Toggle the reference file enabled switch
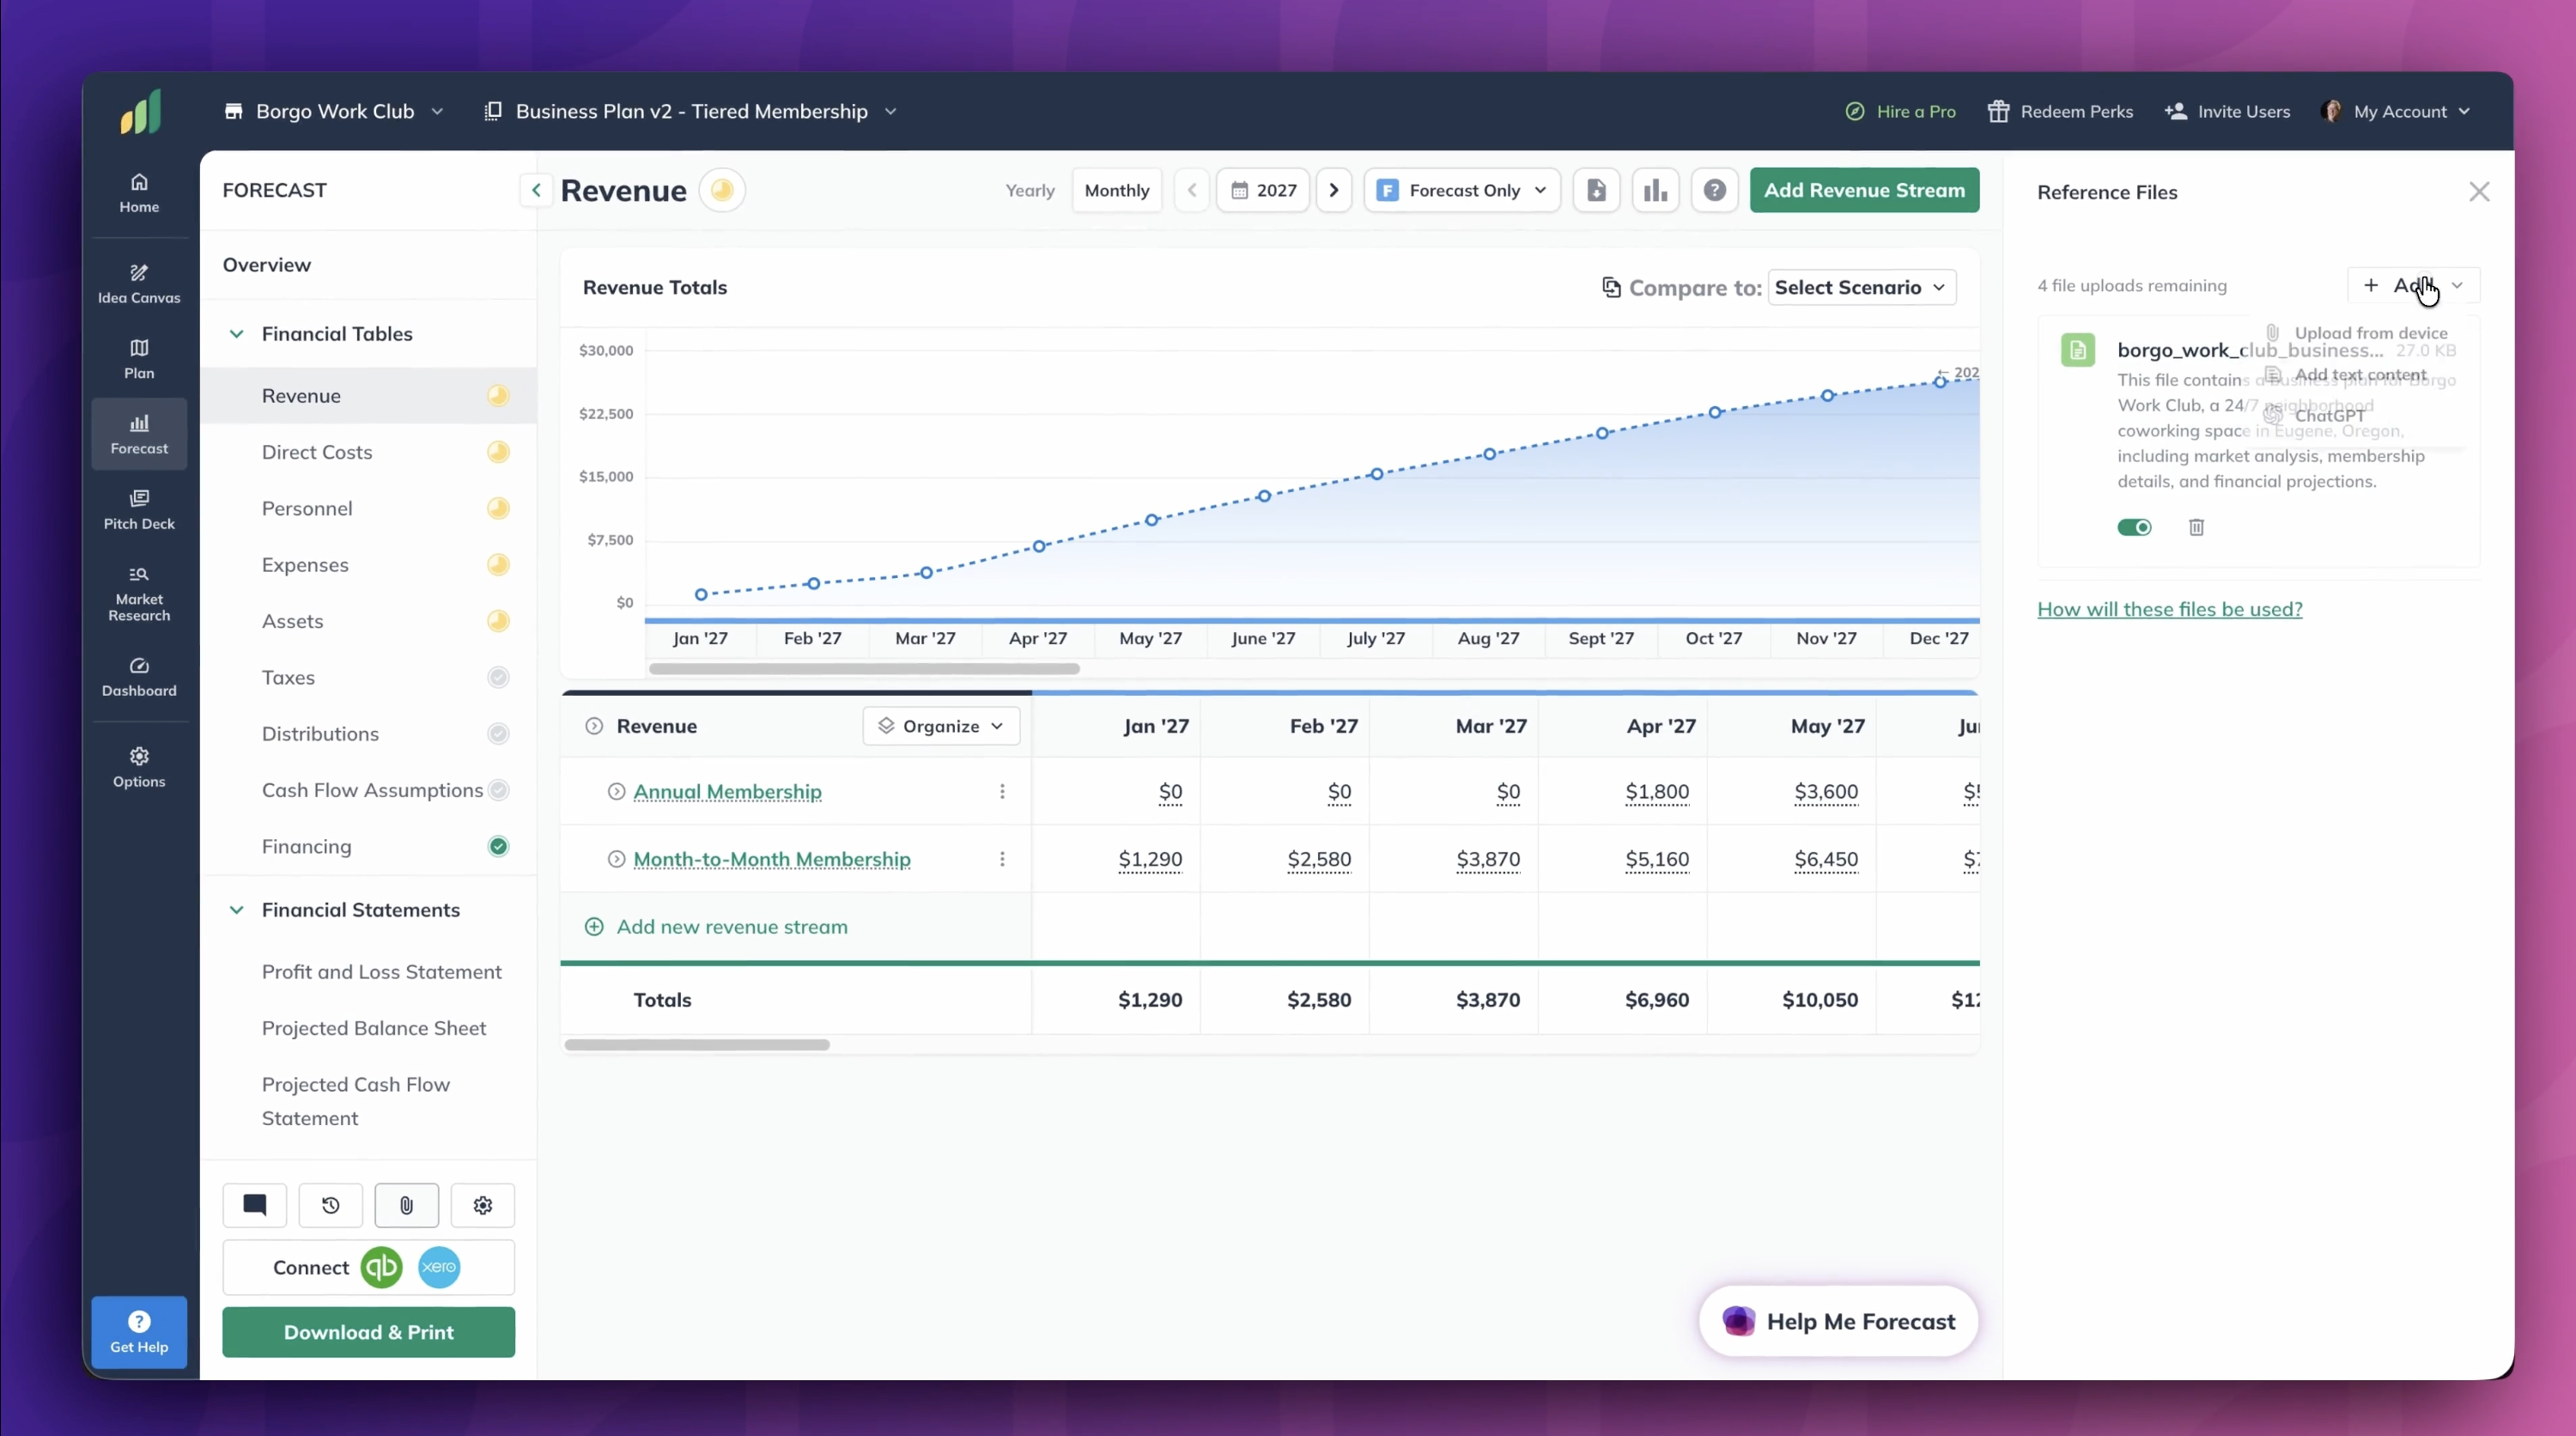This screenshot has width=2576, height=1436. (x=2134, y=527)
